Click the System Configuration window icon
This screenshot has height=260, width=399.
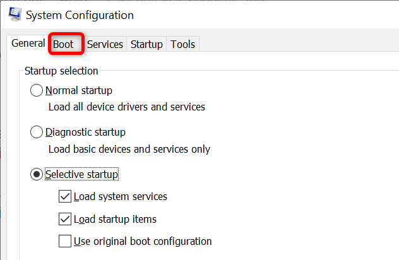(x=12, y=15)
